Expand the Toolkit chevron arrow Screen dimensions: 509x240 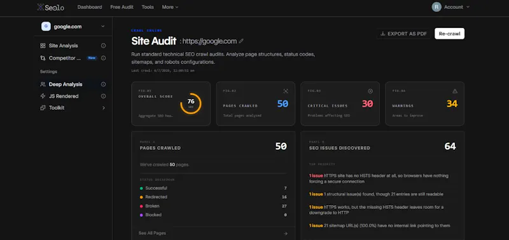coord(104,108)
